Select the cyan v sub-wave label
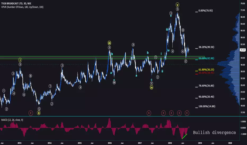The width and height of the screenshot is (247, 145). click(x=171, y=16)
